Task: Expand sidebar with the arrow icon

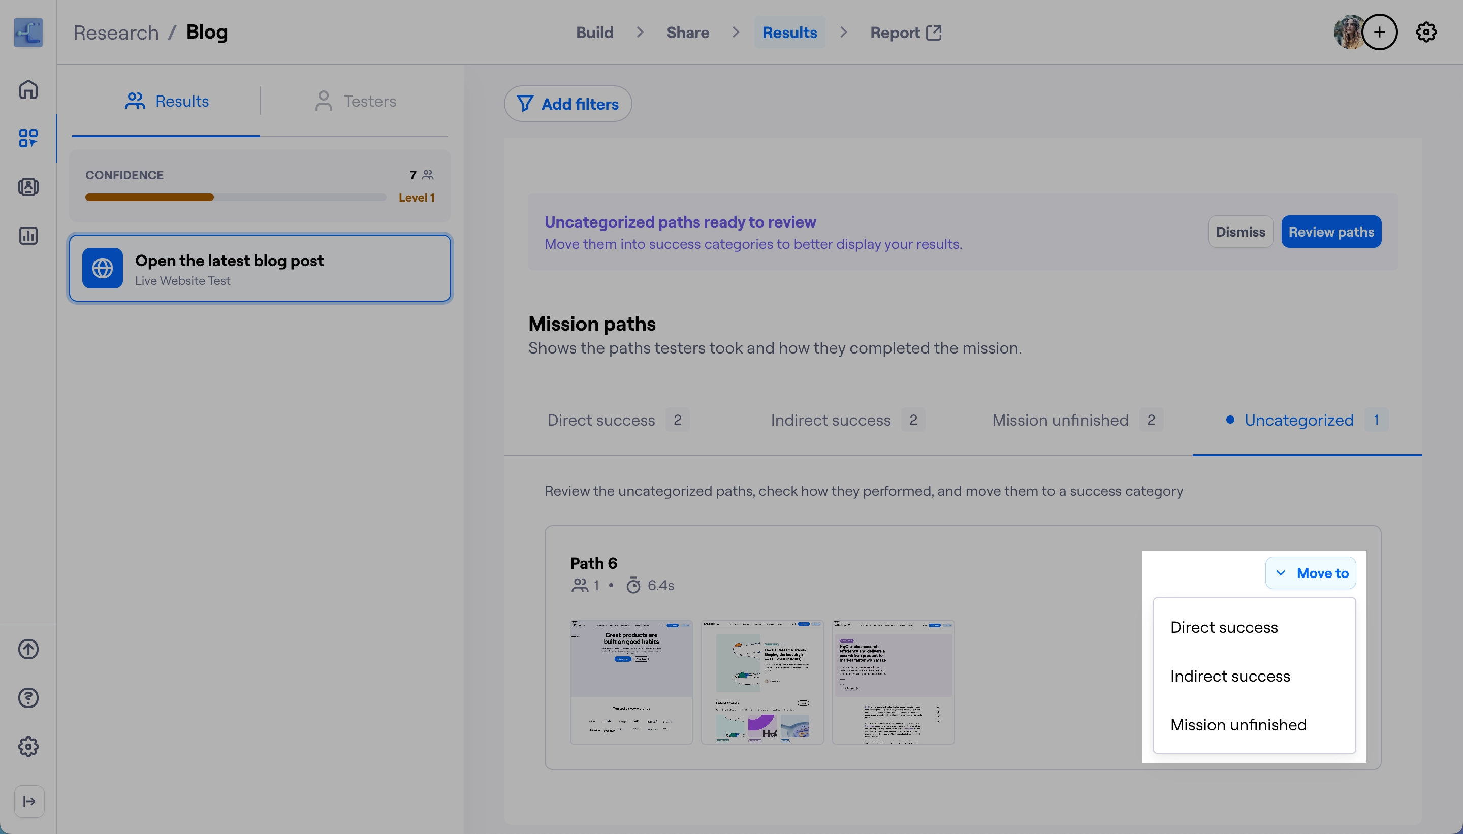Action: (29, 801)
